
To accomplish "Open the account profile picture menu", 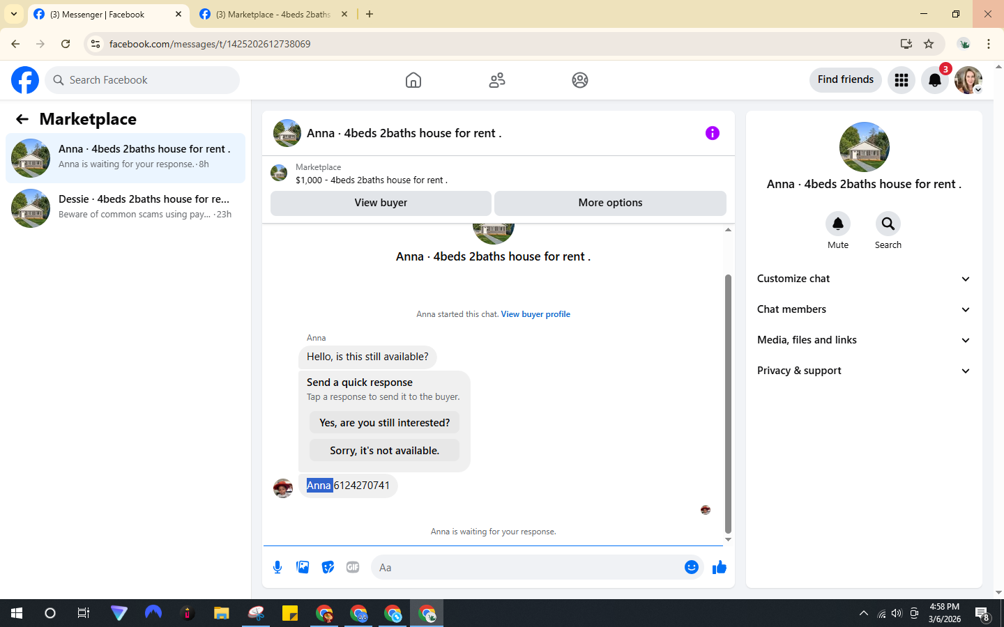I will pyautogui.click(x=968, y=80).
